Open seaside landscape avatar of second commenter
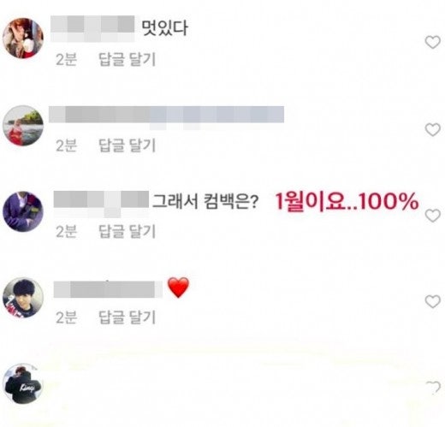Image resolution: width=445 pixels, height=427 pixels. pos(23,126)
